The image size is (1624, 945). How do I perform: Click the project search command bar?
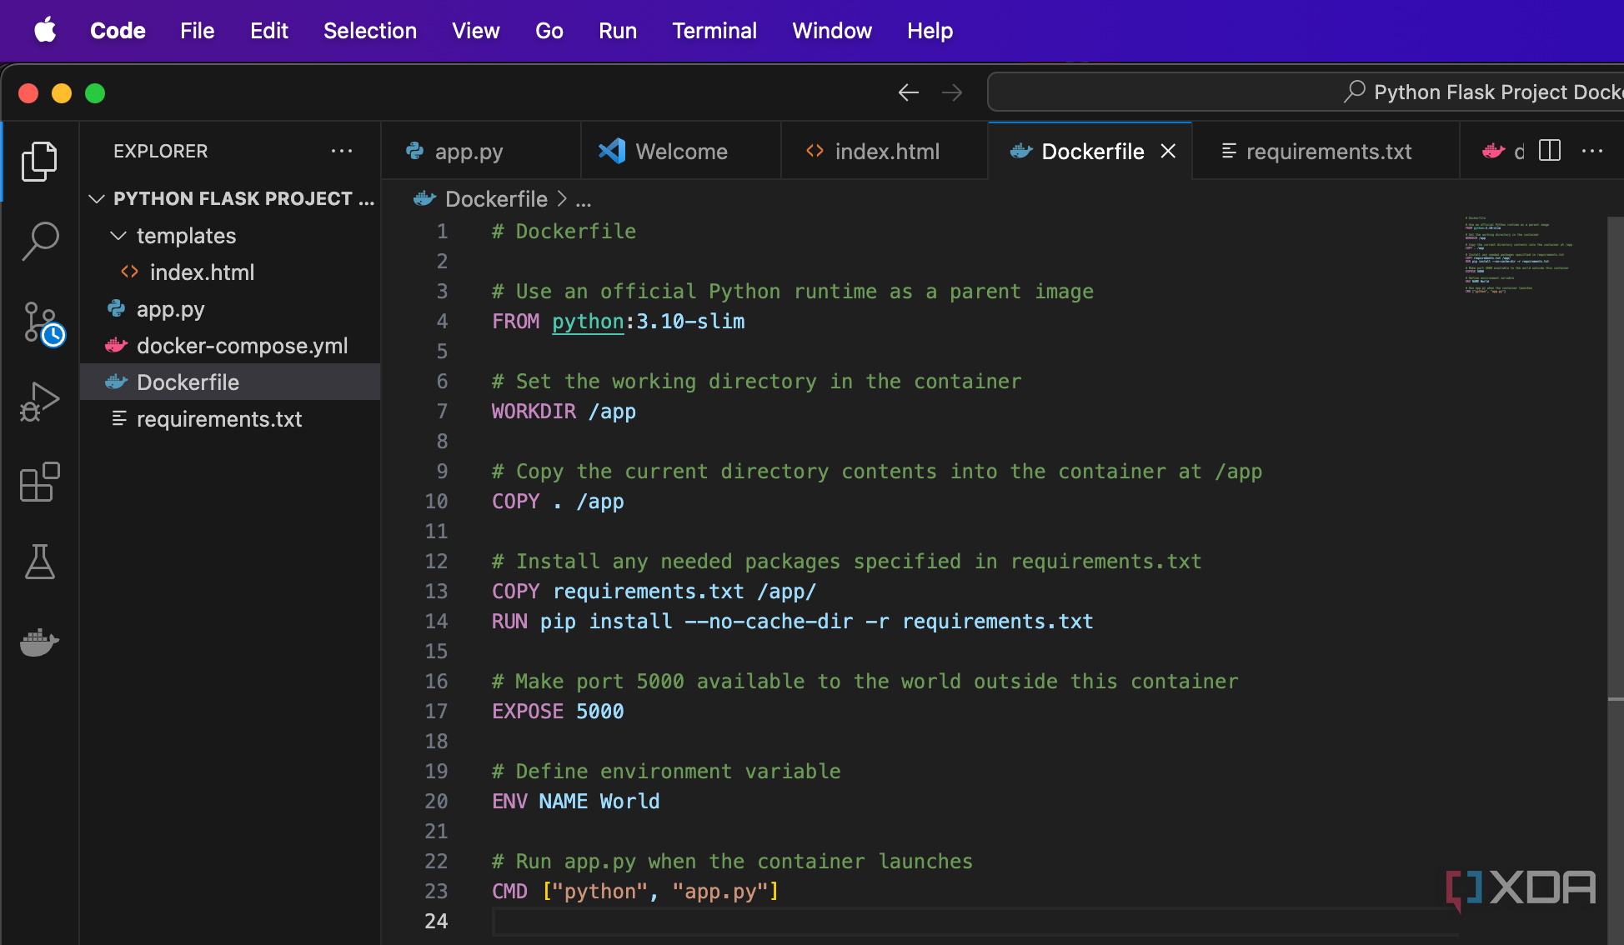(1301, 92)
